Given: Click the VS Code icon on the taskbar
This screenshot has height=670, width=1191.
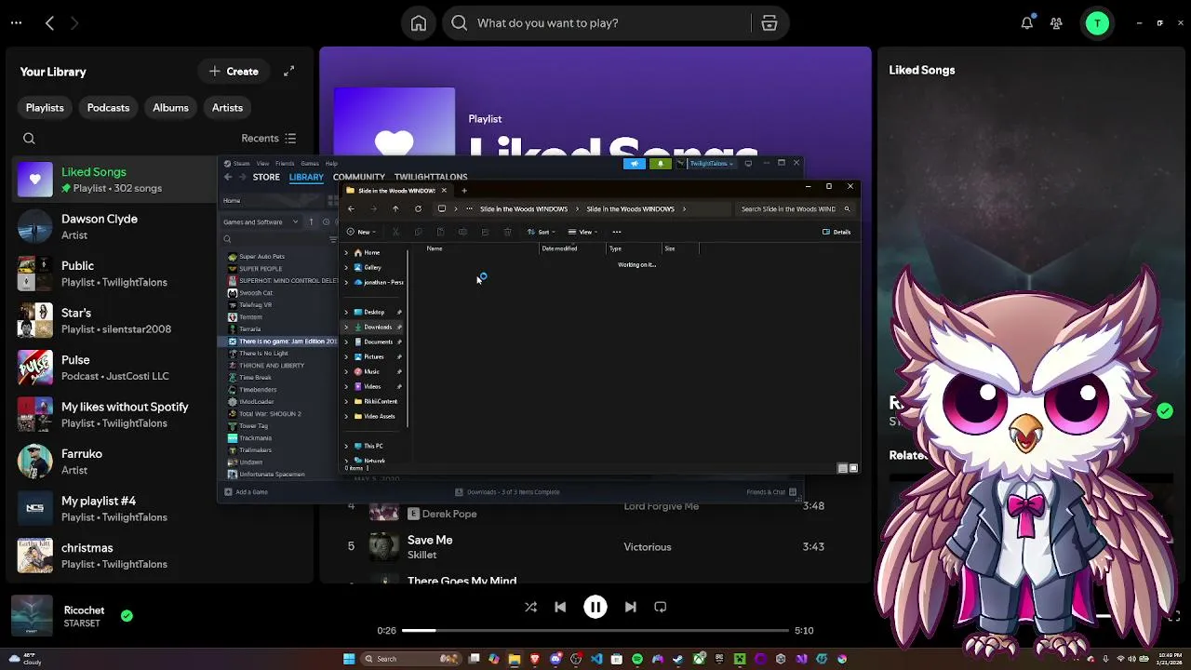Looking at the screenshot, I should pos(596,659).
